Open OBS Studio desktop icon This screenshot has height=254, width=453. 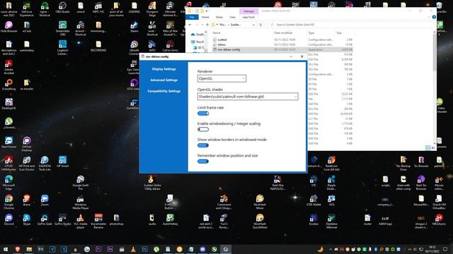point(62,8)
